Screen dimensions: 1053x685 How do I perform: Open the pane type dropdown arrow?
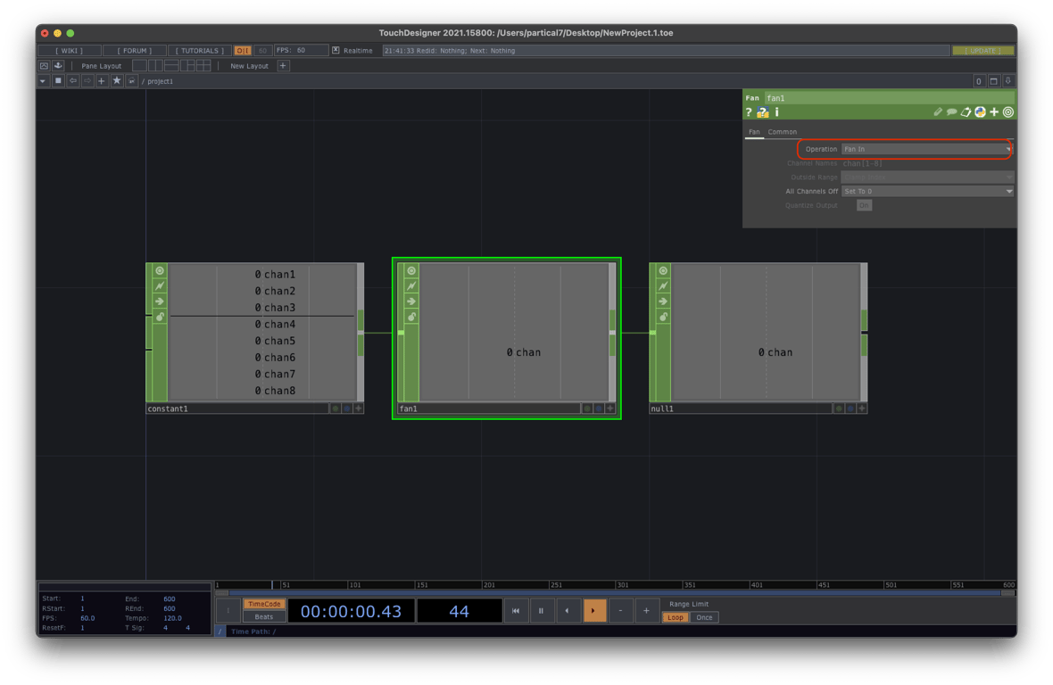pyautogui.click(x=43, y=81)
